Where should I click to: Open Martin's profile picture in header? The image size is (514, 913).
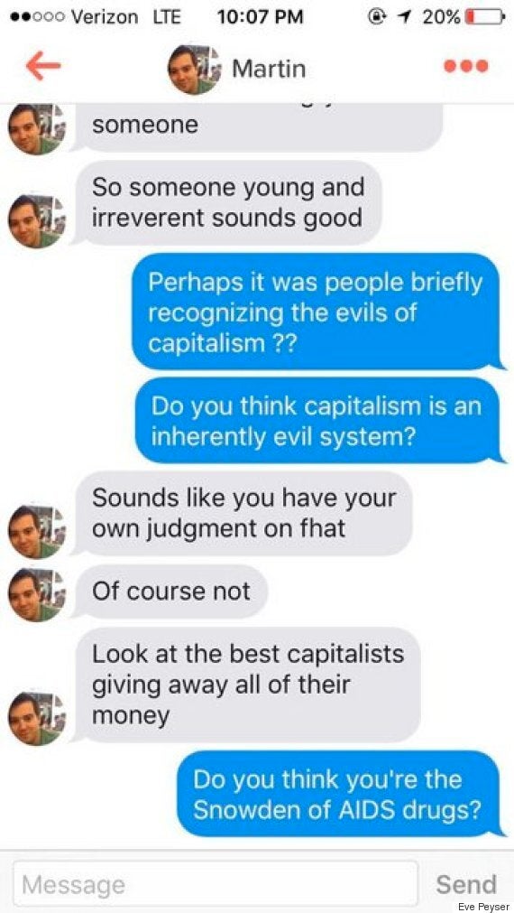coord(194,70)
